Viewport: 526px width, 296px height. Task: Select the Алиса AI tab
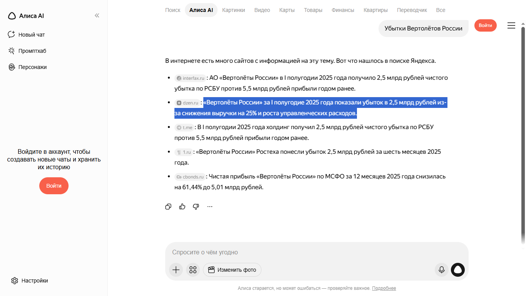(x=201, y=10)
